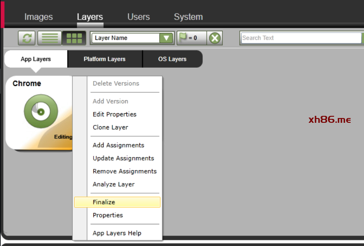Viewport: 364px width, 246px height.
Task: Switch to grid view layout
Action: (x=74, y=38)
